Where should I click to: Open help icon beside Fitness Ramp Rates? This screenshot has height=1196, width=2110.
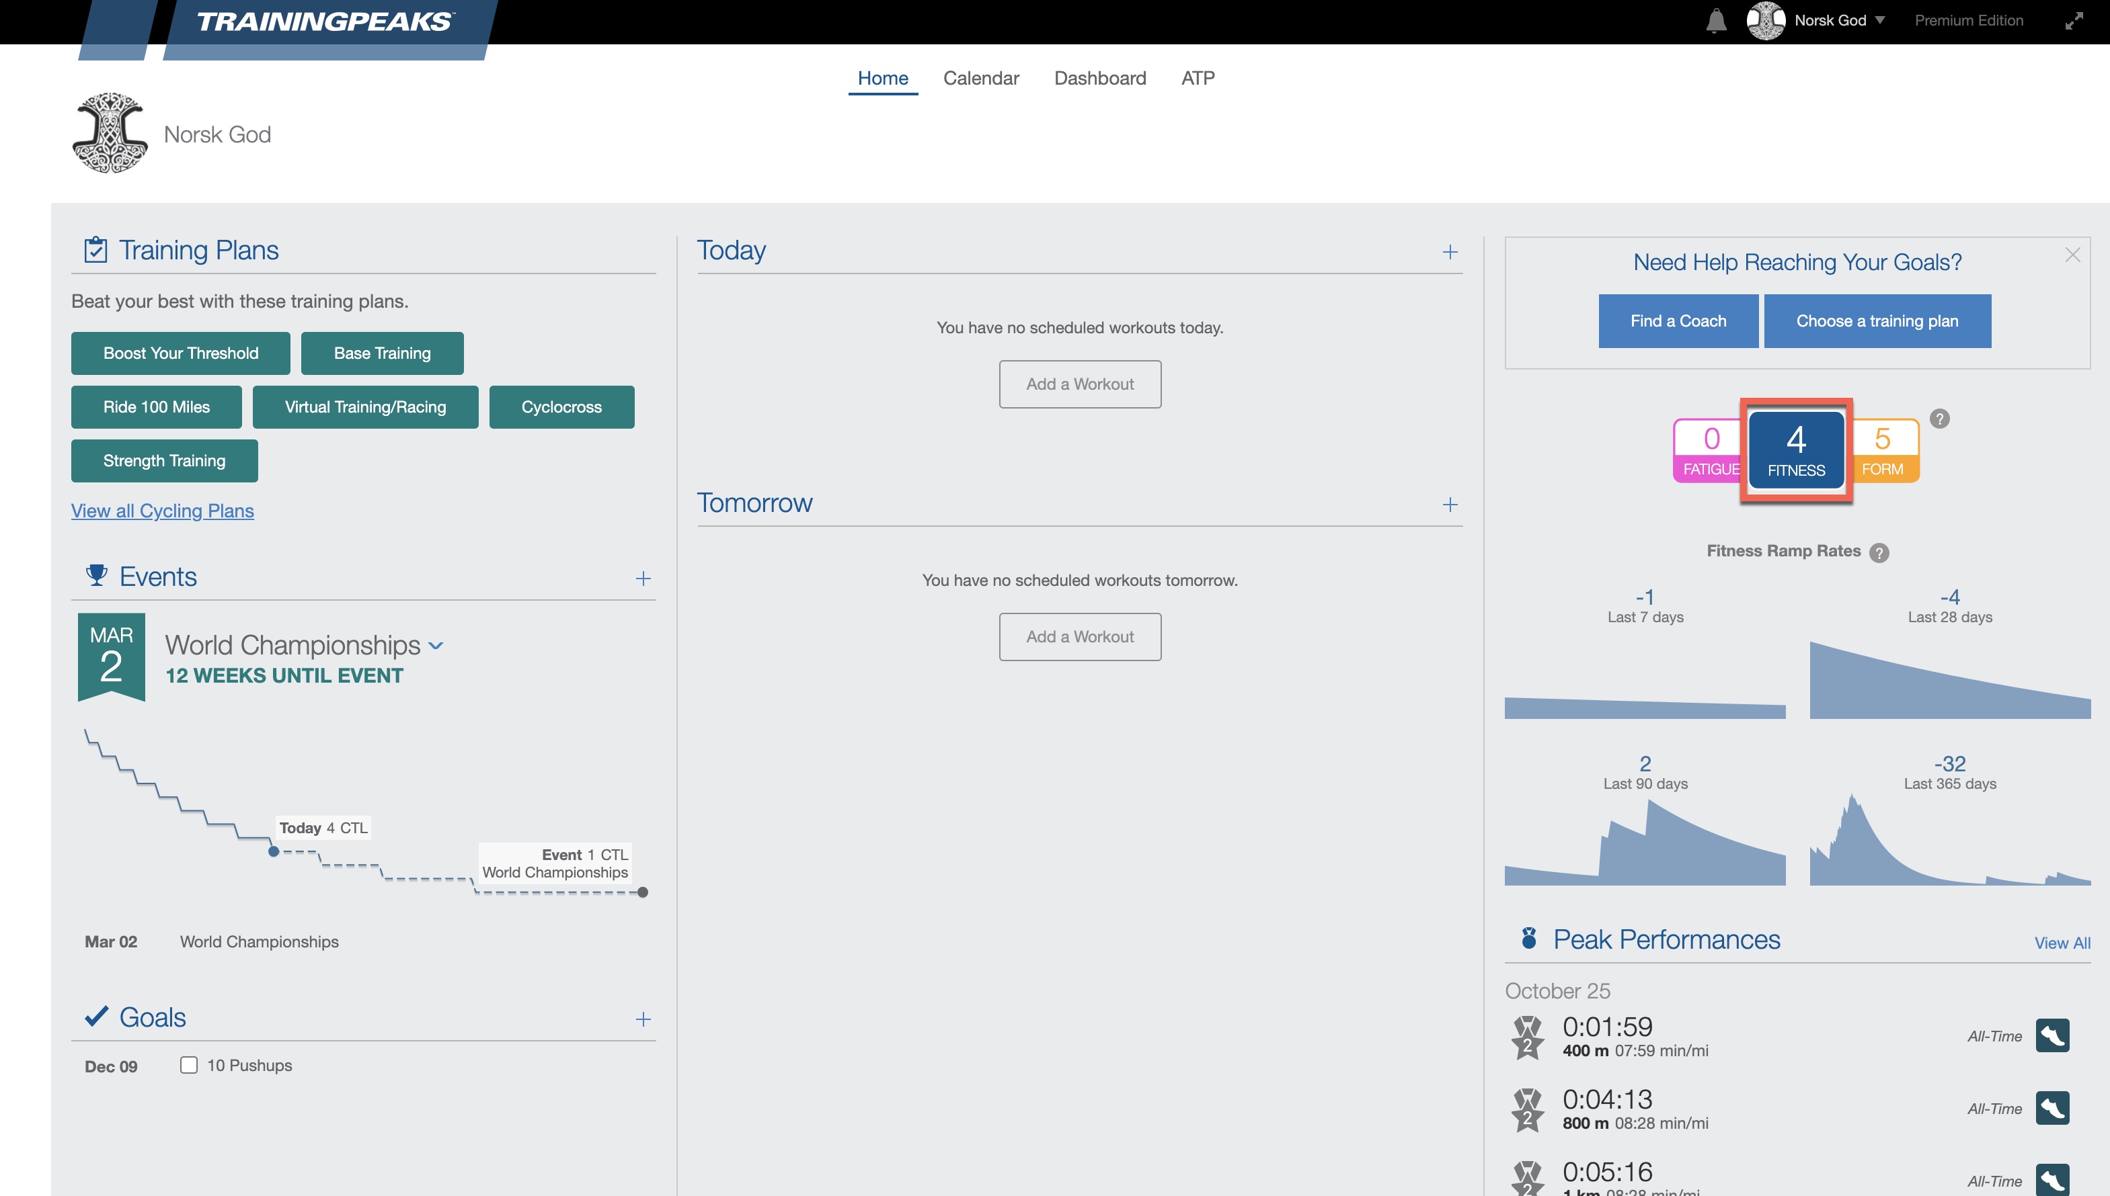click(1878, 553)
